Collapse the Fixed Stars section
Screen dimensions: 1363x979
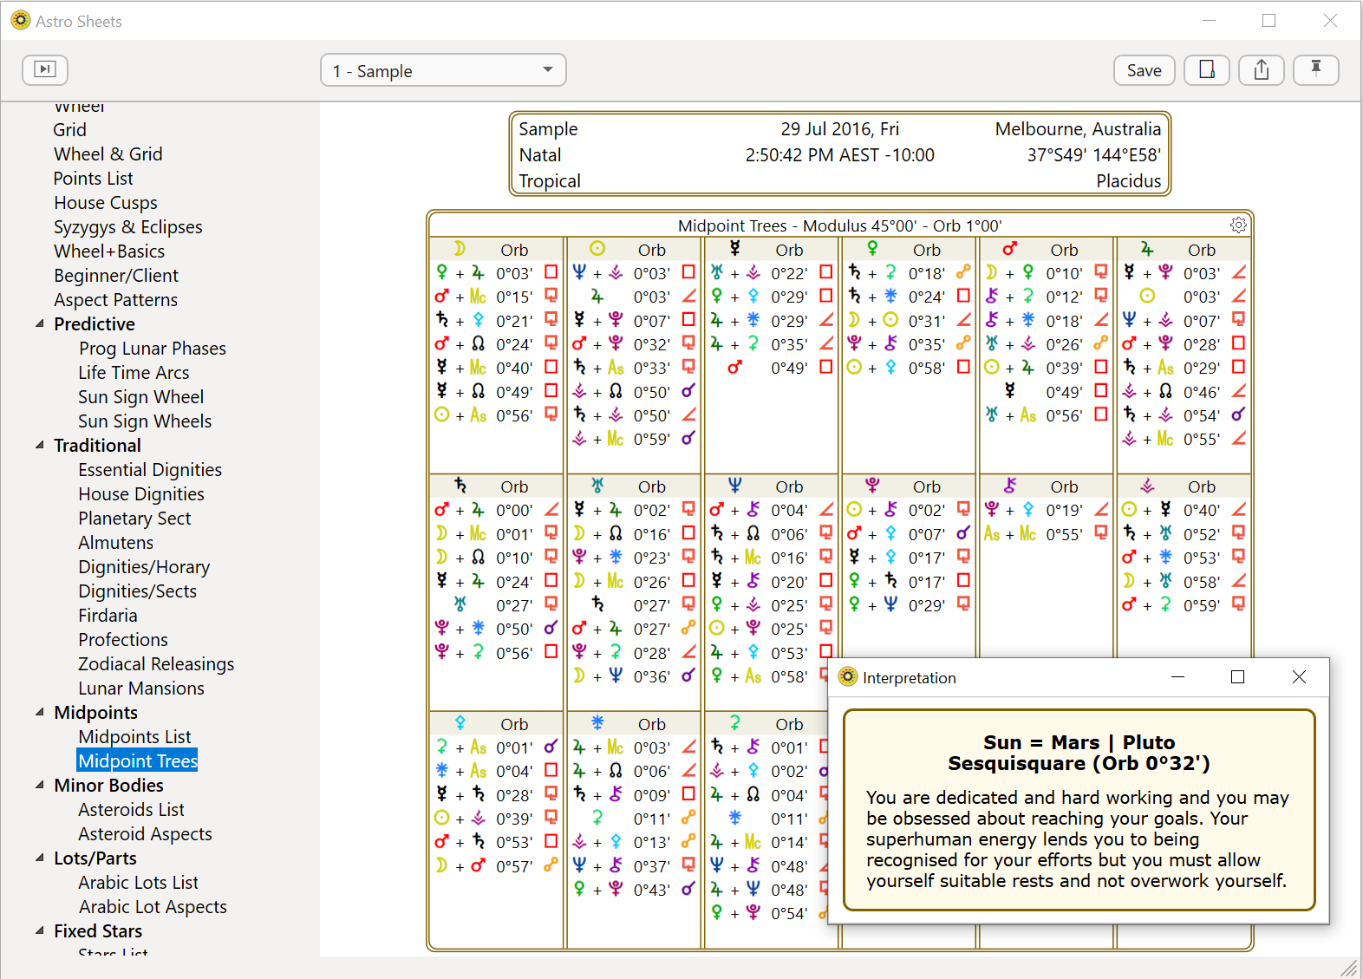tap(40, 930)
